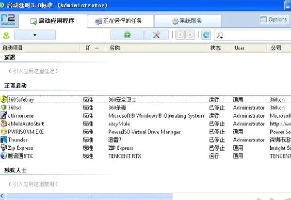This screenshot has height=200, width=291.
Task: Click the green user icon in toolbar
Action: pos(6,35)
